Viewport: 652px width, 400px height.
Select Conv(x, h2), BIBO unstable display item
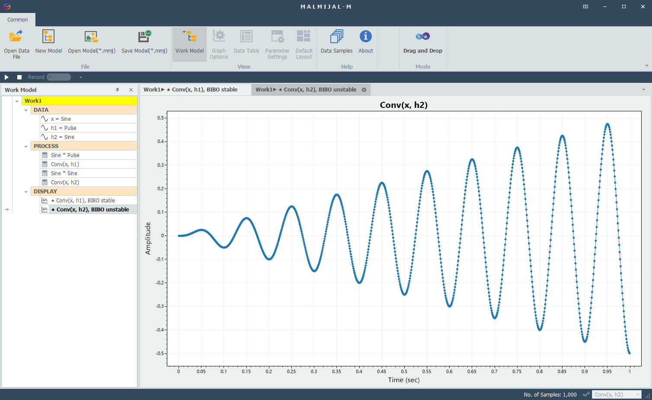89,210
